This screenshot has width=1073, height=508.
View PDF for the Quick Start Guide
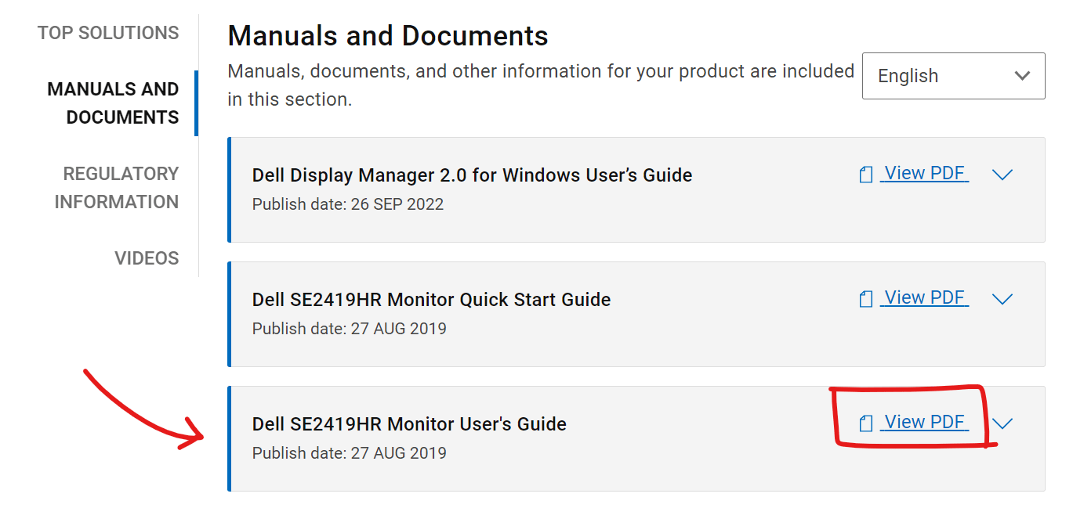tap(923, 297)
